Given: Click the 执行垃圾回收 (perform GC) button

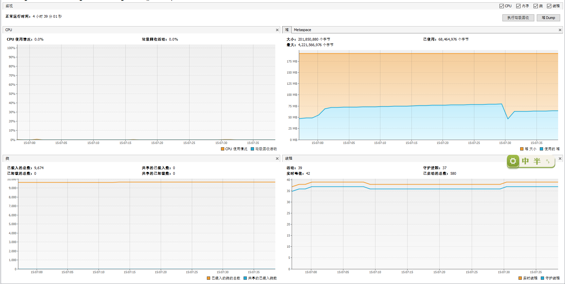Looking at the screenshot, I should pyautogui.click(x=518, y=18).
